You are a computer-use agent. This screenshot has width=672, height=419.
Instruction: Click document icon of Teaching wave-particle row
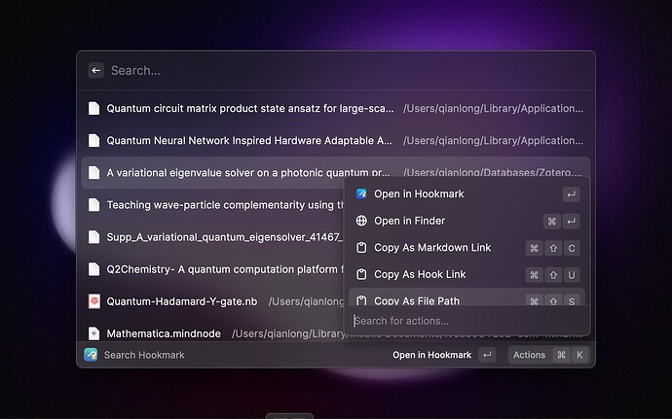pos(93,205)
